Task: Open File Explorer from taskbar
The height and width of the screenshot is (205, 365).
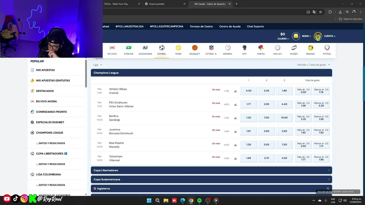Action: (x=166, y=200)
